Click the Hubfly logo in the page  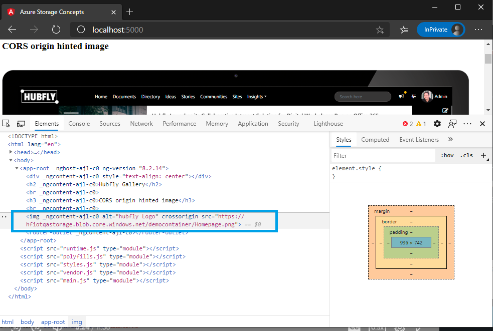40,97
